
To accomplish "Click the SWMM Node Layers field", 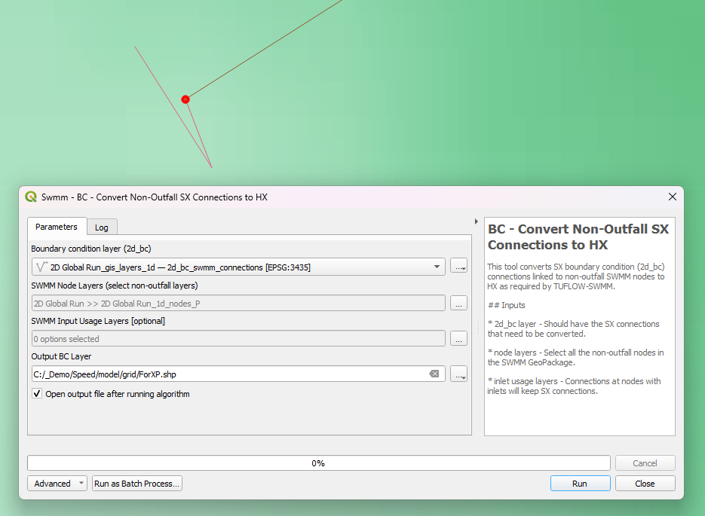I will [238, 303].
